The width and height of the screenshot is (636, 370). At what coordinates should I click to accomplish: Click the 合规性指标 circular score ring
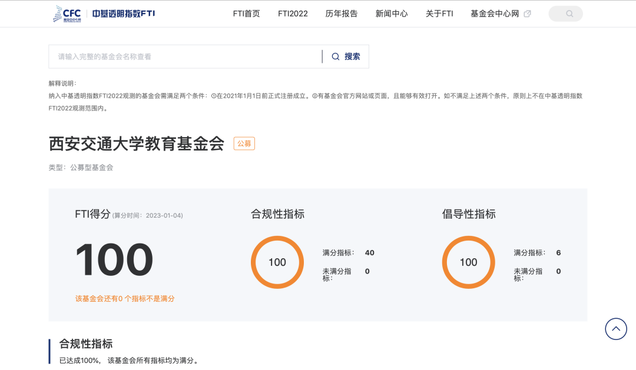coord(277,262)
